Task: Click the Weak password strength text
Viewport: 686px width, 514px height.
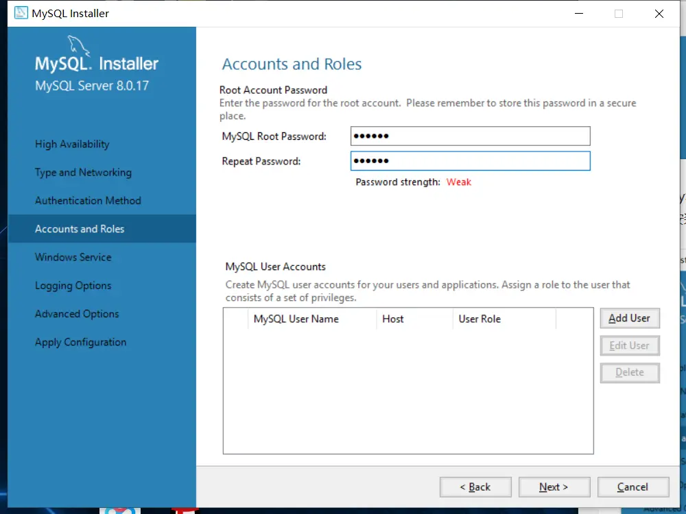Action: tap(458, 182)
